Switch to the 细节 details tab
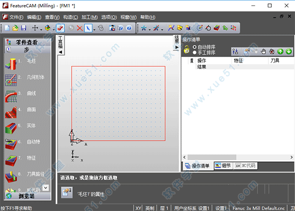295x211 pixels. [x=223, y=166]
